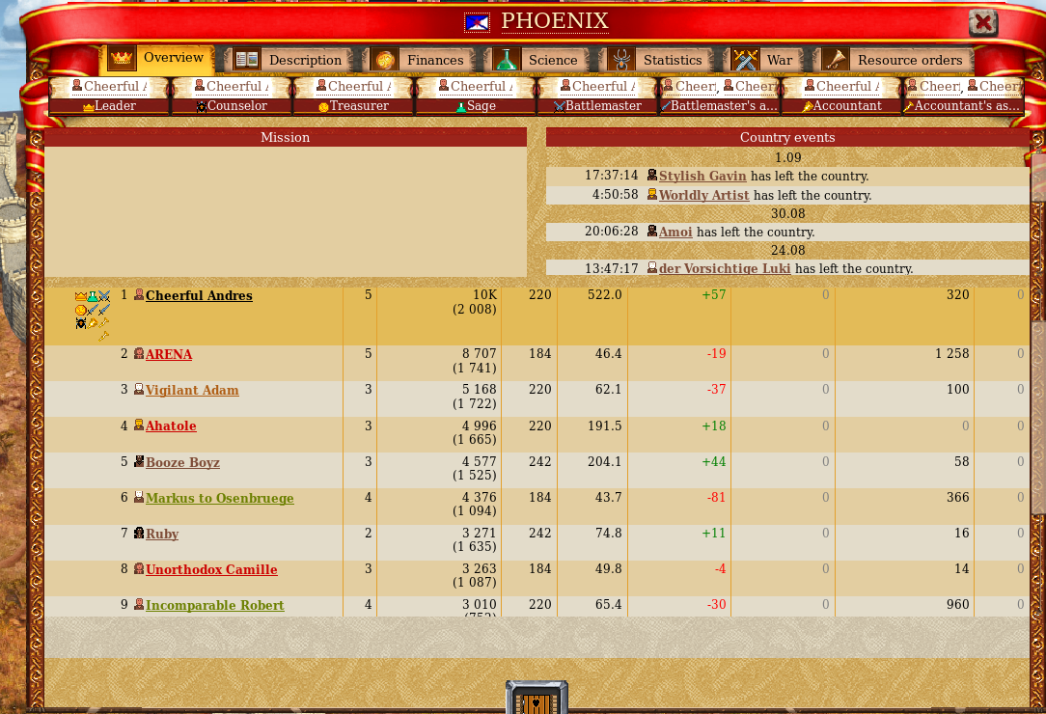Viewport: 1046px width, 714px height.
Task: Click the avatar icon beside Amoi event
Action: point(651,232)
